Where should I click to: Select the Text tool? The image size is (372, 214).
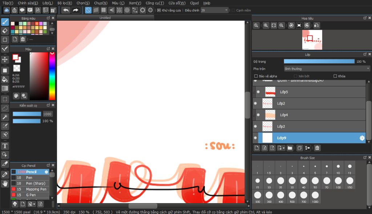(x=5, y=146)
